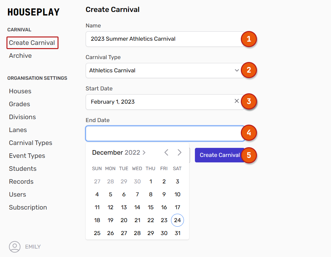
Task: Click the HOUSEPLAY logo
Action: pyautogui.click(x=33, y=12)
